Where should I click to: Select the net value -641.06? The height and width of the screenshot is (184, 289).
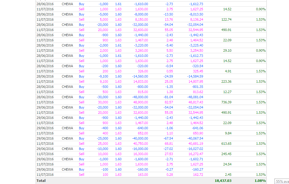pos(197,128)
